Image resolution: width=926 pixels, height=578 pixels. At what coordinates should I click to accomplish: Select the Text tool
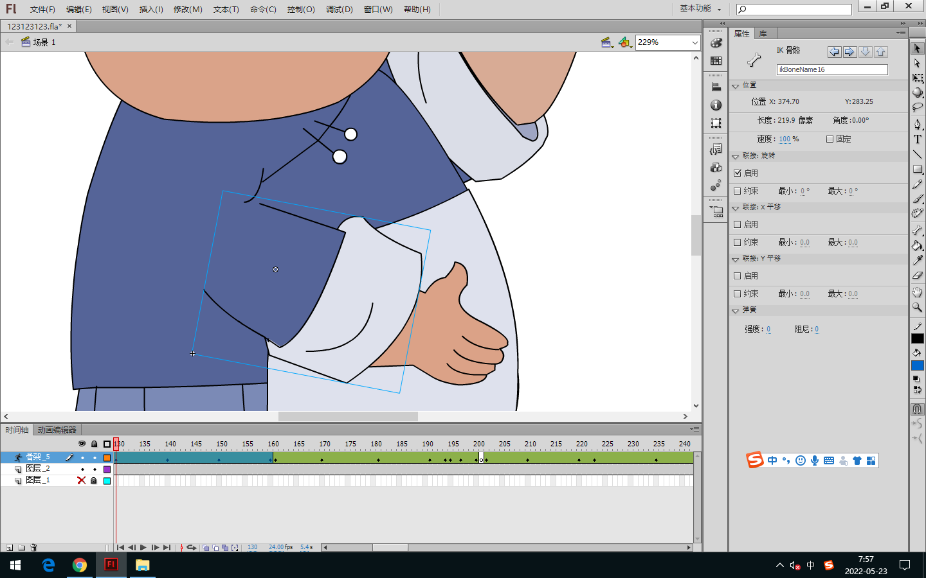pyautogui.click(x=918, y=139)
